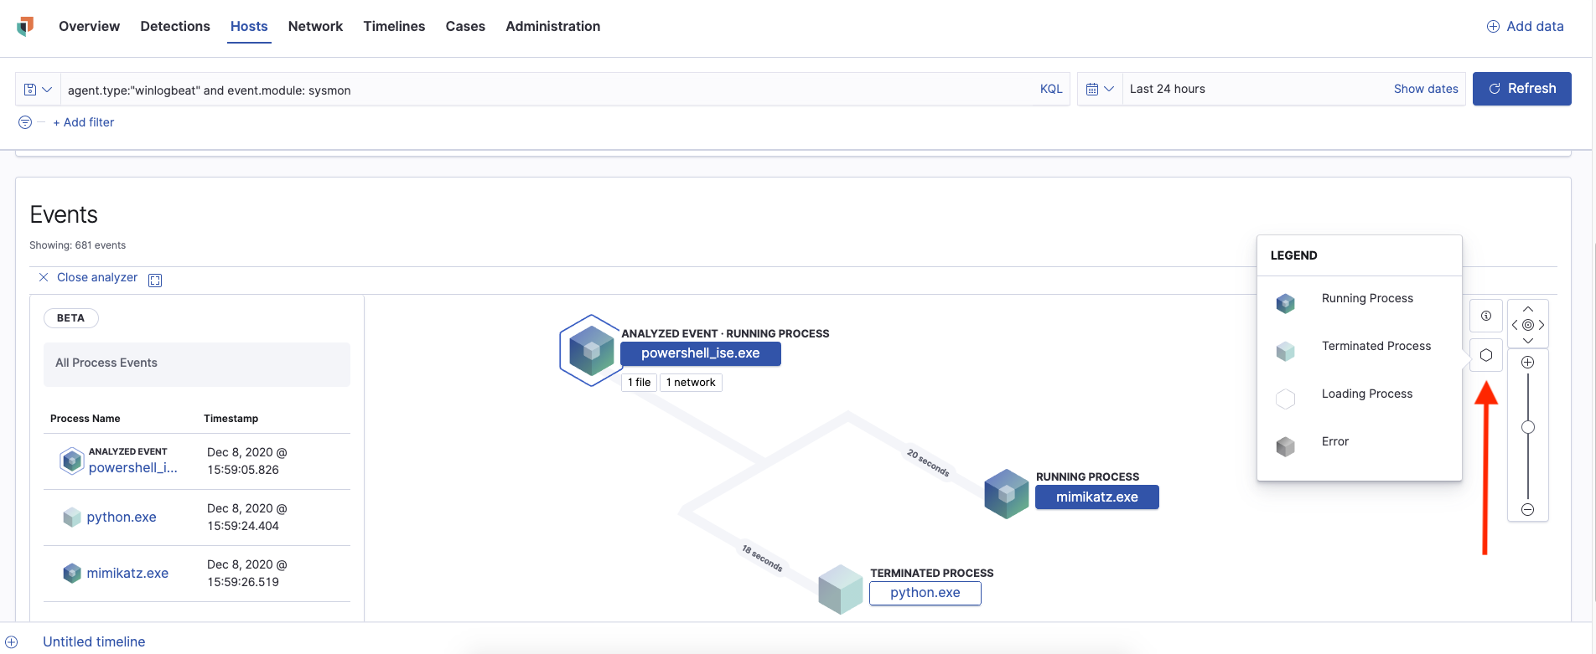Pan the graph up with arrow
Image resolution: width=1596 pixels, height=654 pixels.
click(x=1528, y=309)
